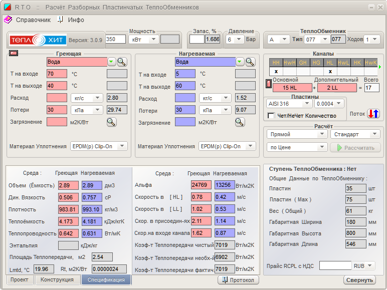
Task: Open the Инфо icon
Action: (60, 20)
